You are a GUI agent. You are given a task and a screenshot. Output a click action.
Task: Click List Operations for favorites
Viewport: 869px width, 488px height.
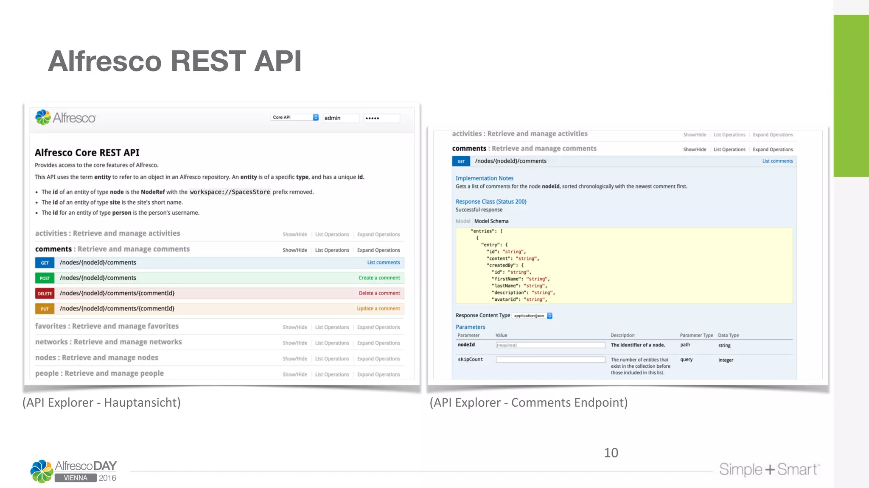(332, 327)
